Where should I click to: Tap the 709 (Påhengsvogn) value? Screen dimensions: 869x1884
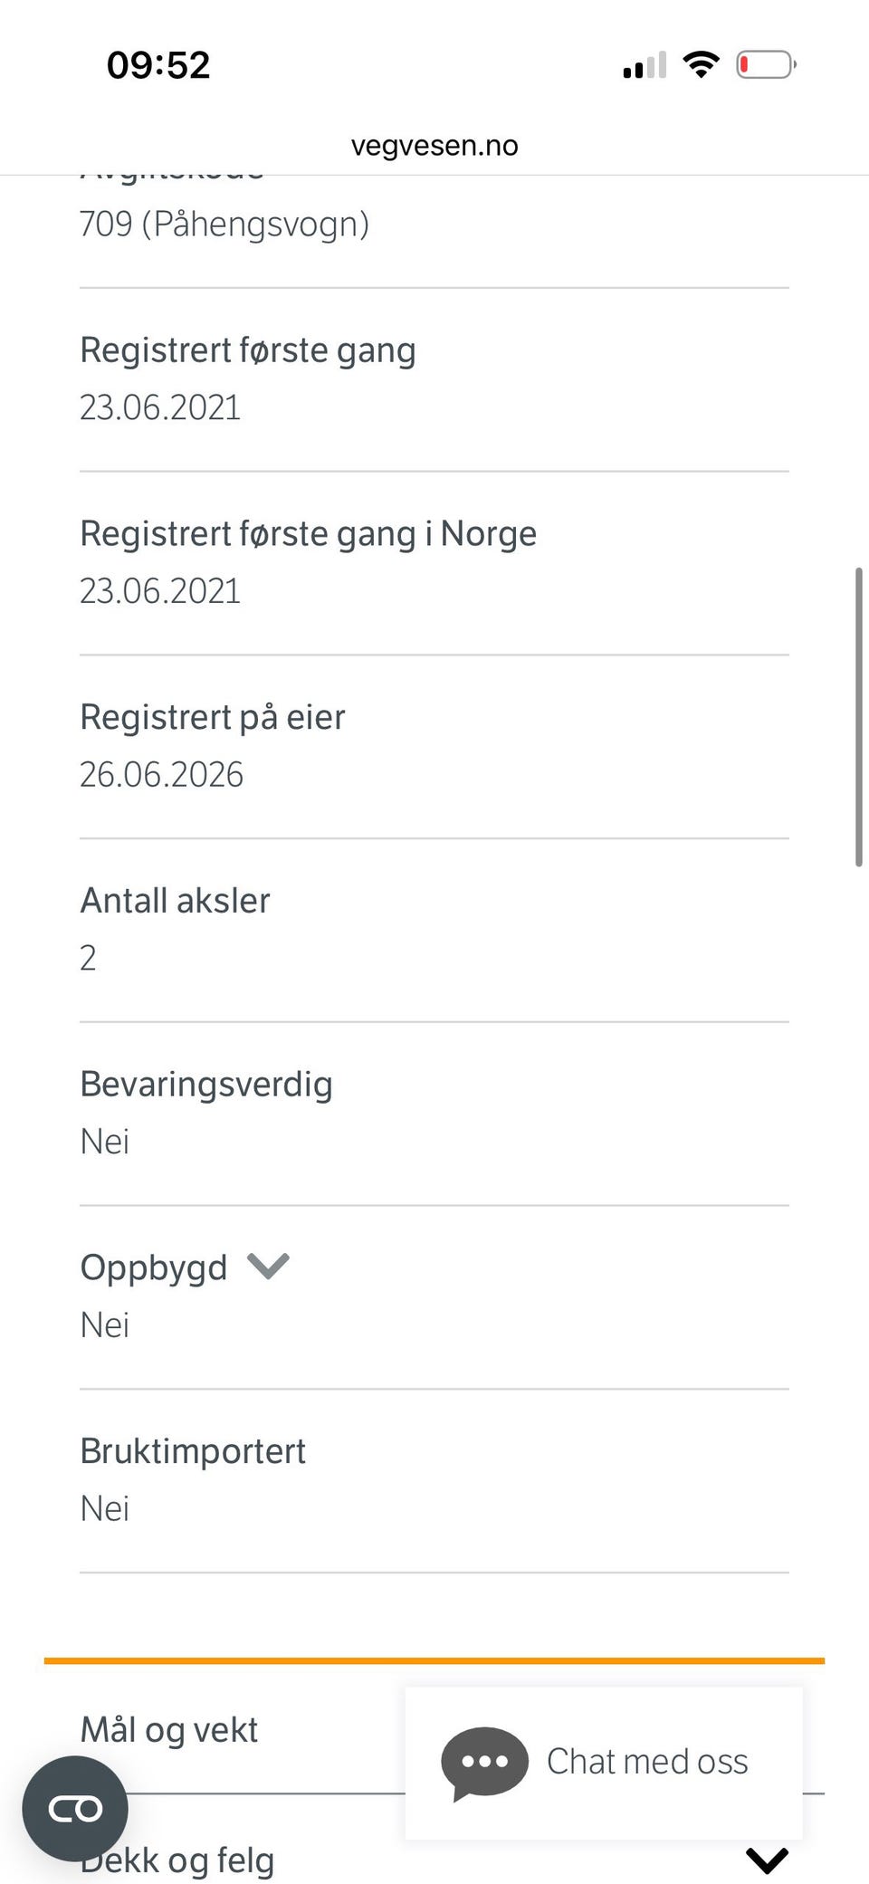[224, 224]
